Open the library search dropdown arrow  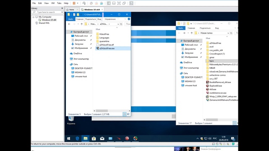(62, 12)
